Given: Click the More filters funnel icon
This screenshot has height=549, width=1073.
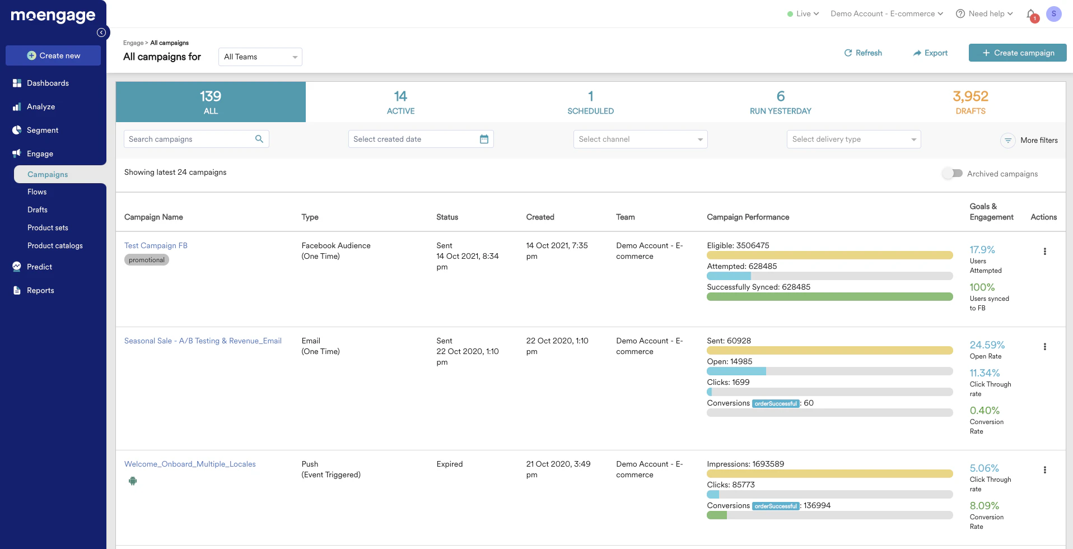Looking at the screenshot, I should 1008,141.
